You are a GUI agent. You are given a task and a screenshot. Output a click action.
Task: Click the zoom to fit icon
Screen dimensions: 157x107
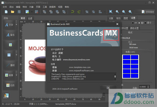click(x=111, y=12)
